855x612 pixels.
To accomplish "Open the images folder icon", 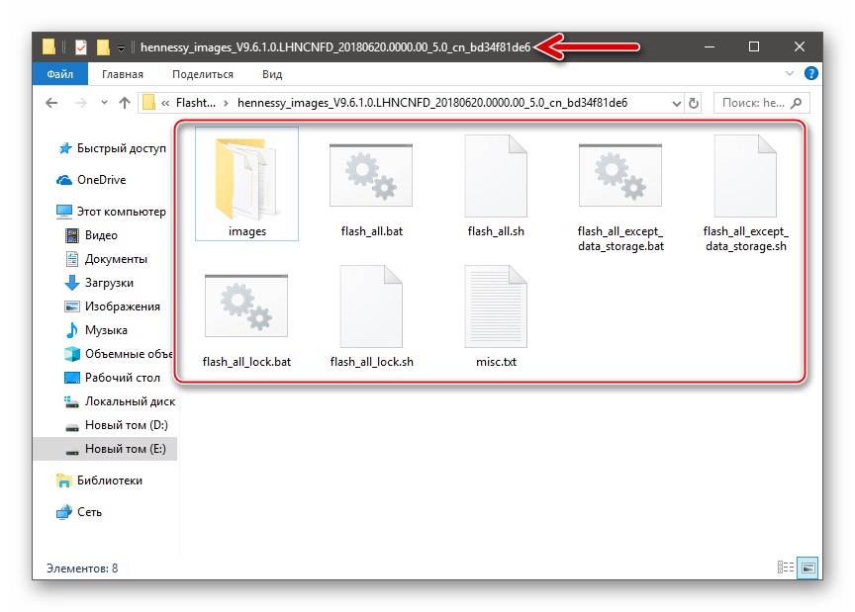I will click(x=246, y=177).
